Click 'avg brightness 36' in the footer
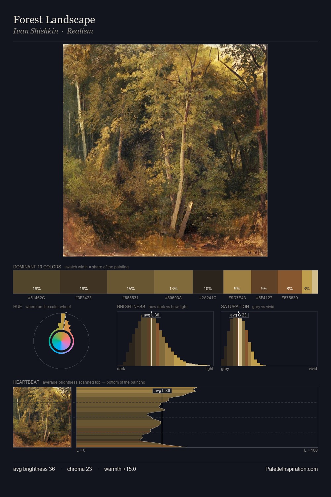The image size is (331, 497). [x=34, y=469]
